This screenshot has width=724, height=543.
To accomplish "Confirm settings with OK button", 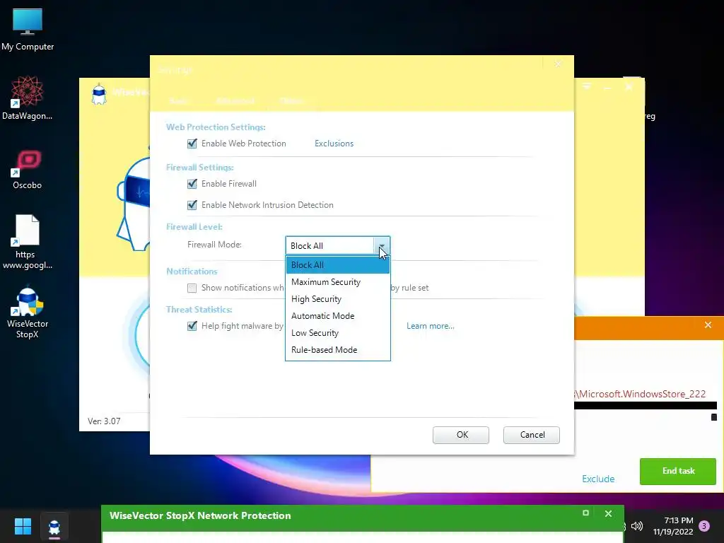I will [x=461, y=435].
